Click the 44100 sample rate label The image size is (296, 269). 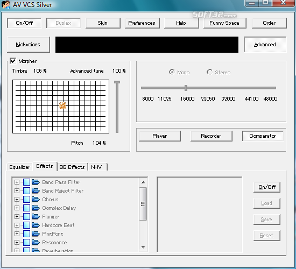(251, 99)
